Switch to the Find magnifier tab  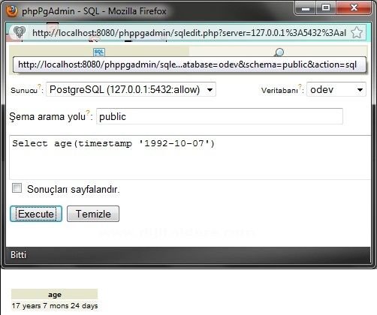279,52
